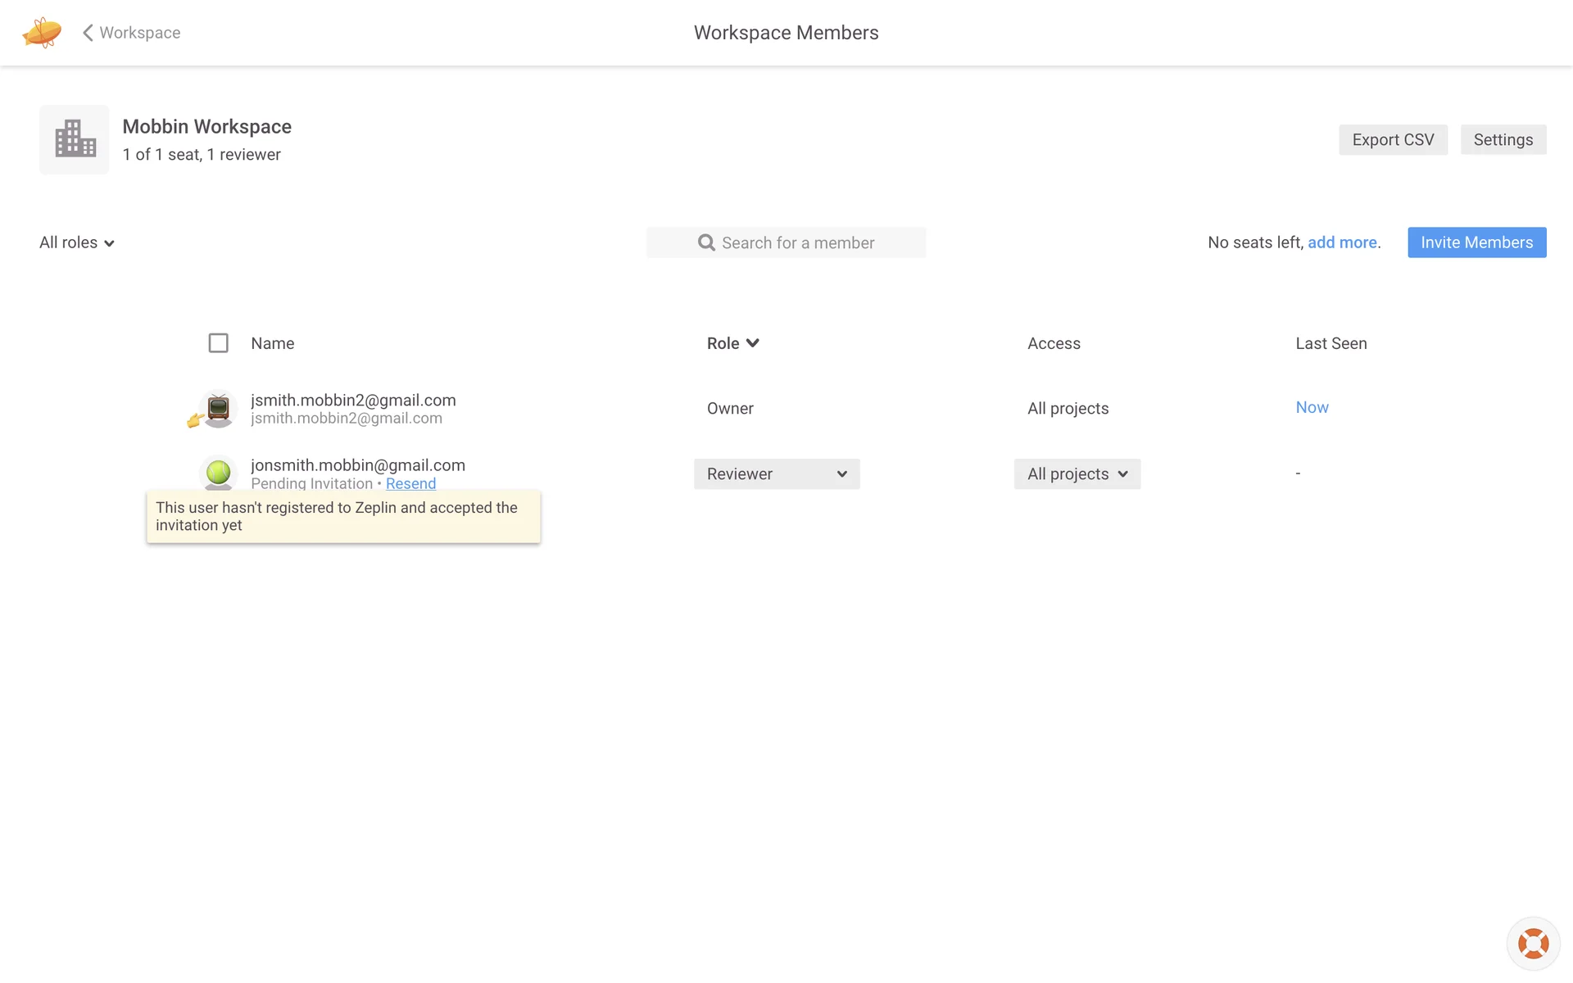Viewport: 1573px width, 983px height.
Task: Click the Zeplin blimp logo
Action: [42, 33]
